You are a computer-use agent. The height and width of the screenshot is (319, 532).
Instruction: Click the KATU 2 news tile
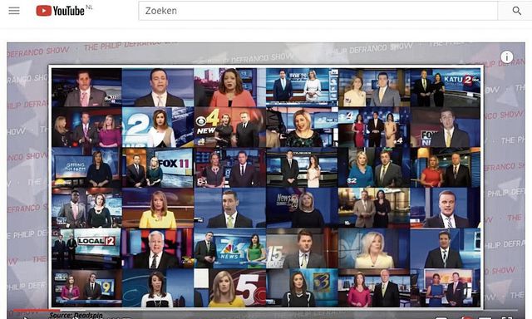445,87
